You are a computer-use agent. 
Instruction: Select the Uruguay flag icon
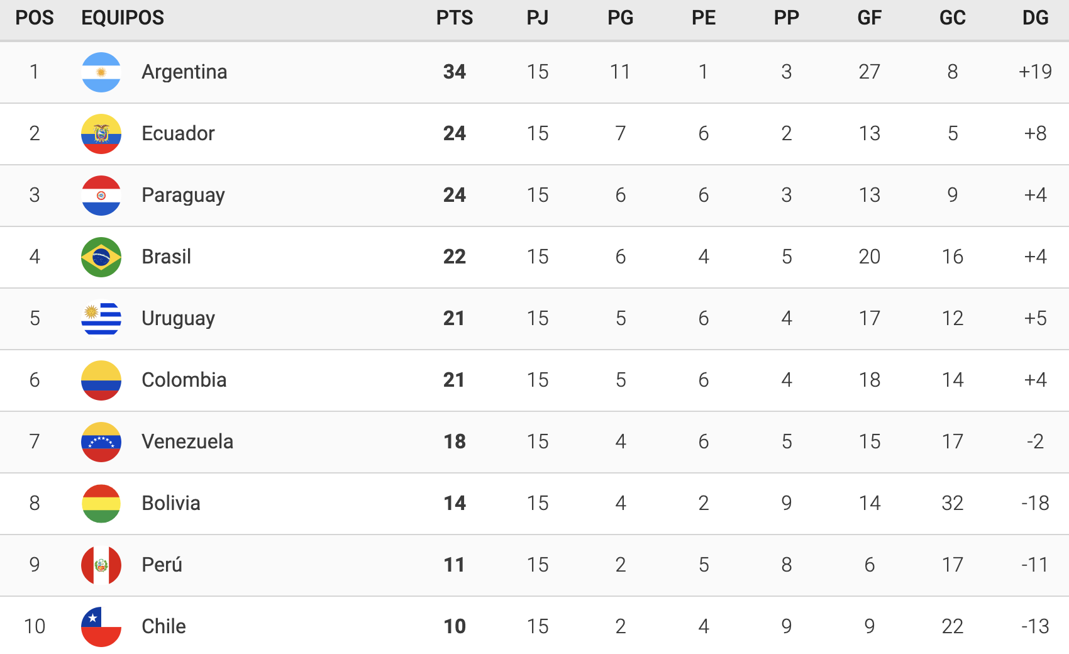(101, 319)
